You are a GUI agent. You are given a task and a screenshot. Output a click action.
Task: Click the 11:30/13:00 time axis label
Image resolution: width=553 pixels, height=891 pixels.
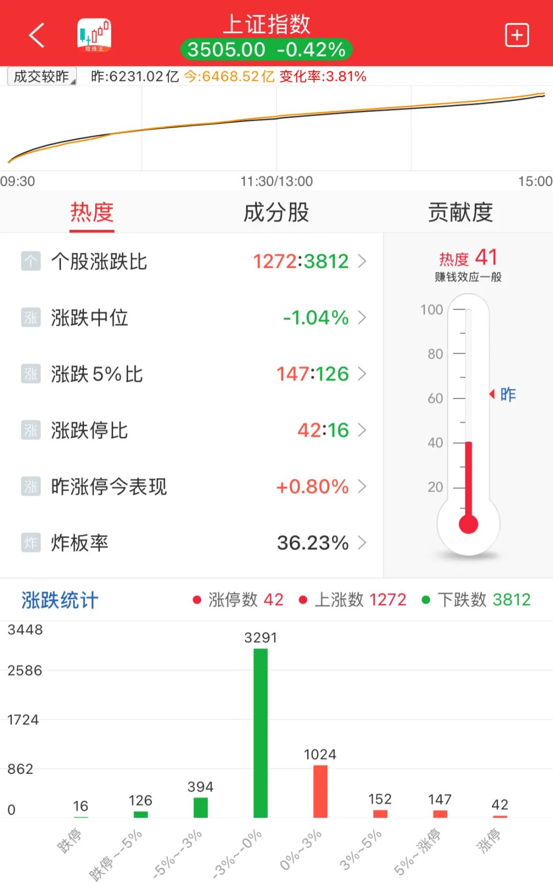(276, 181)
